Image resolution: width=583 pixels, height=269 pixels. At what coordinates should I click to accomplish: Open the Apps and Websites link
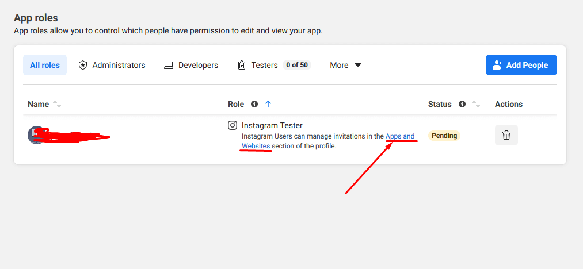coord(399,136)
